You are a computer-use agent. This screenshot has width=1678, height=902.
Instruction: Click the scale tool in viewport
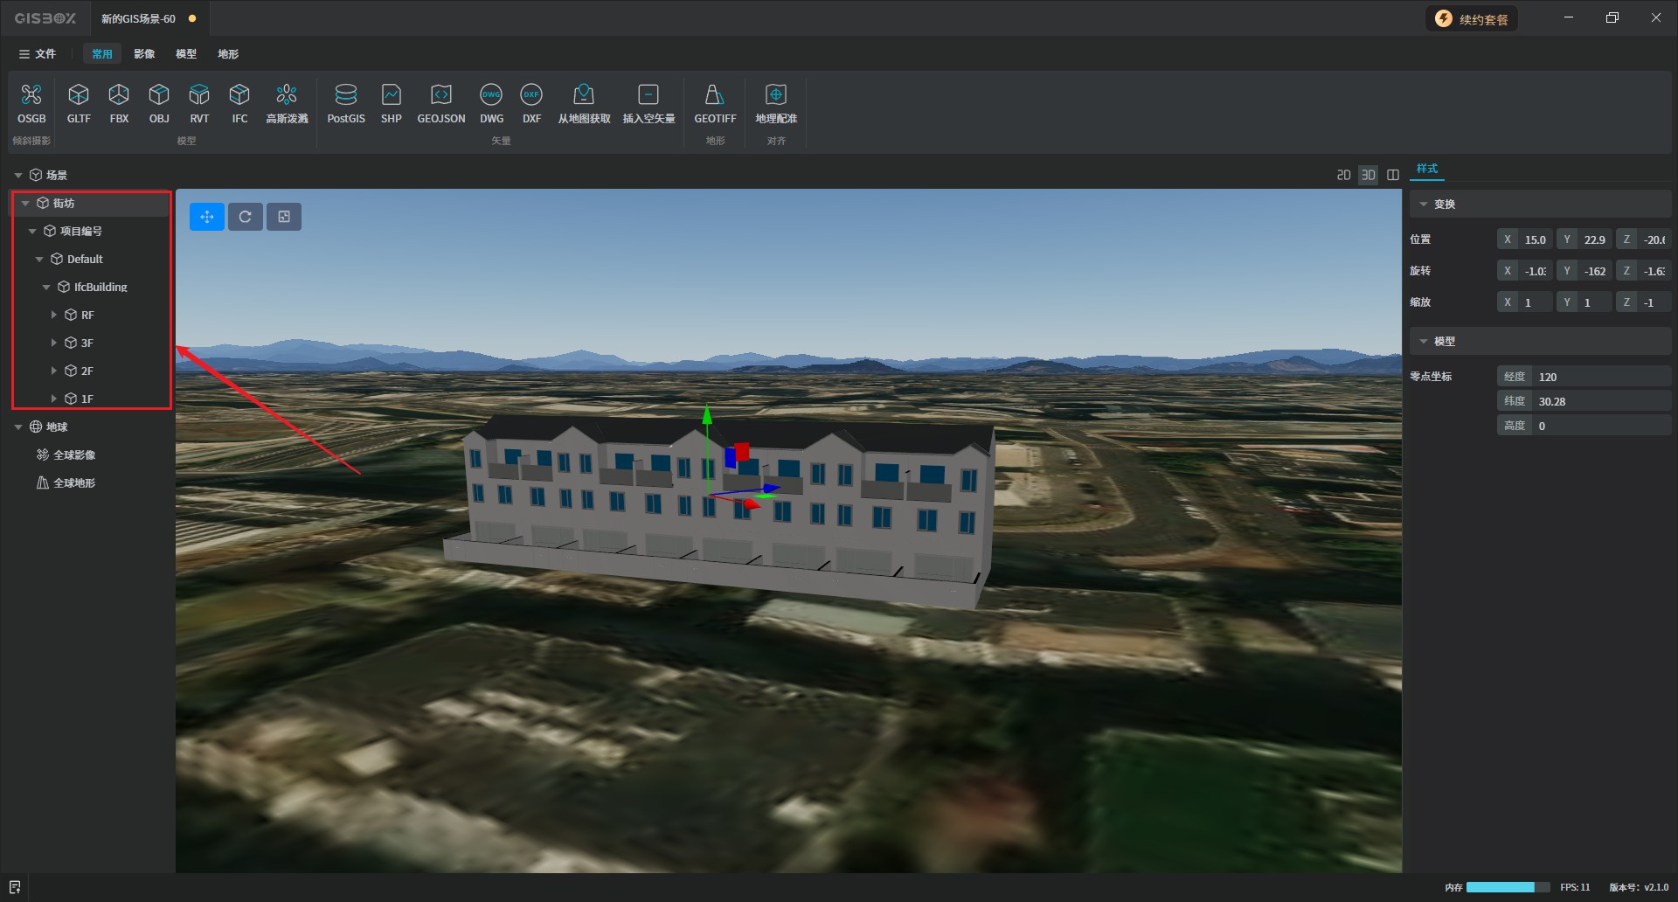pyautogui.click(x=284, y=217)
